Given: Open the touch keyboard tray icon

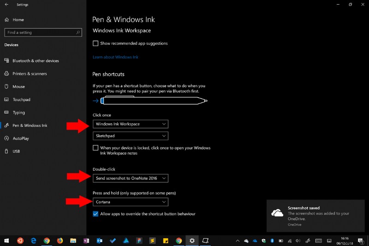Looking at the screenshot, I should coord(319,240).
